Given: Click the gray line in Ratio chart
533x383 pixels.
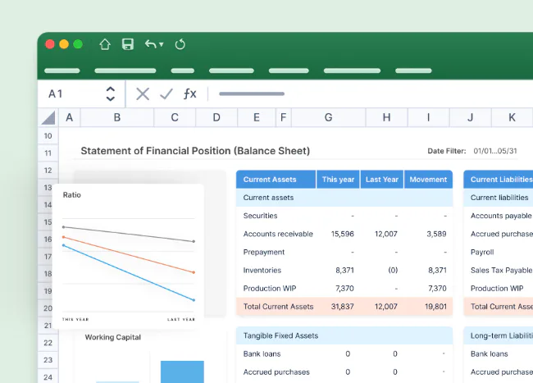Looking at the screenshot, I should pyautogui.click(x=129, y=235).
